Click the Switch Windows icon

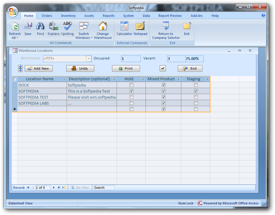(x=84, y=26)
